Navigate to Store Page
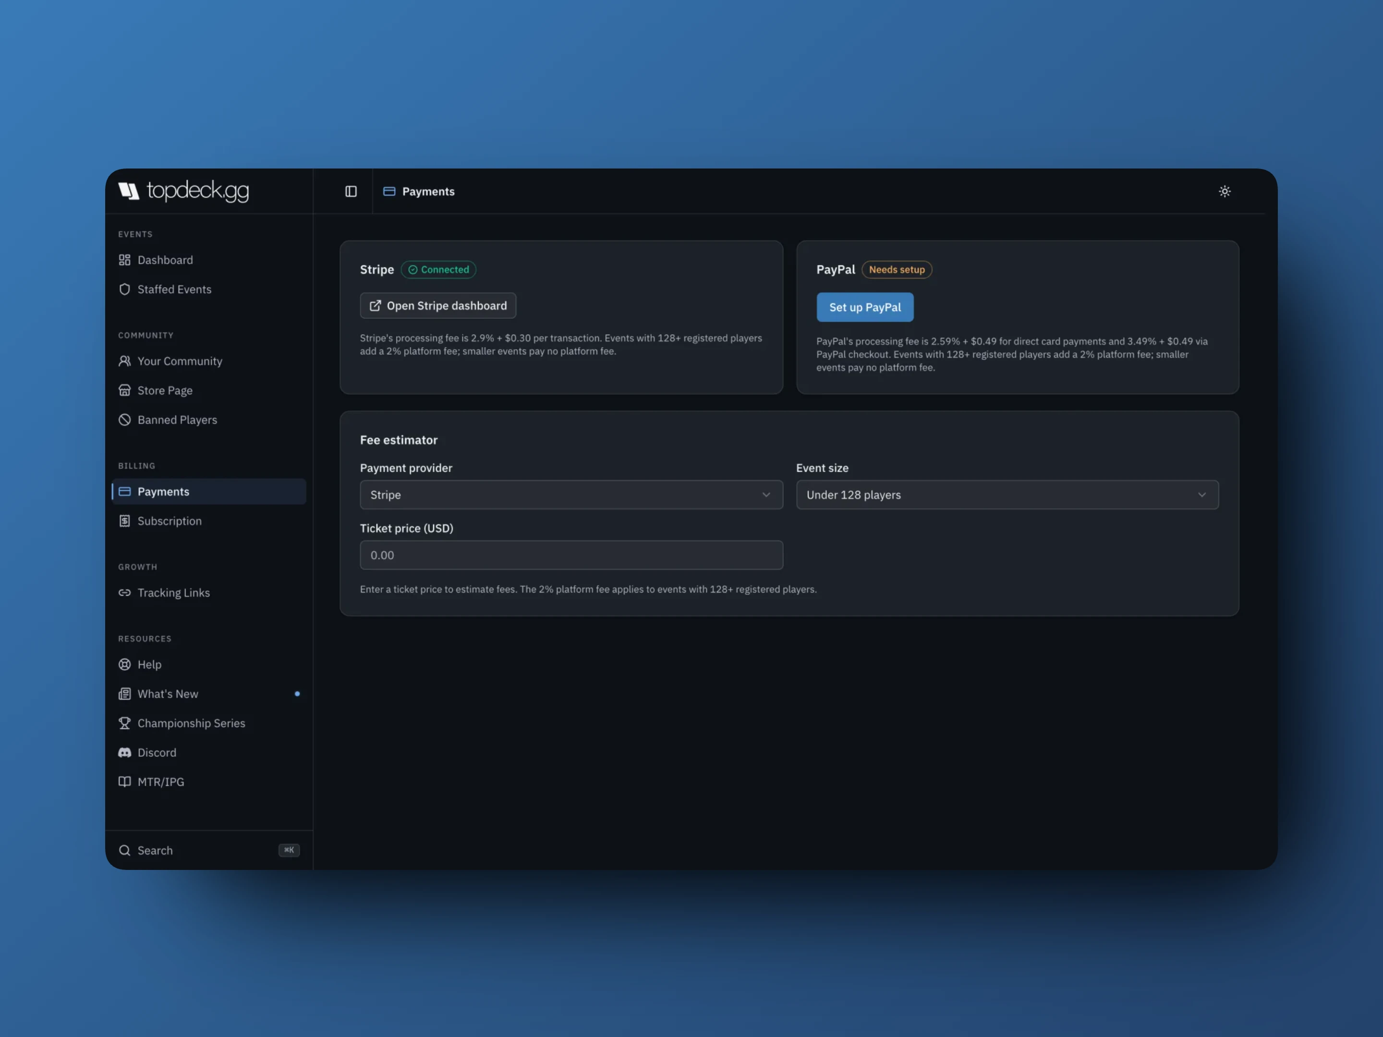 (209, 391)
